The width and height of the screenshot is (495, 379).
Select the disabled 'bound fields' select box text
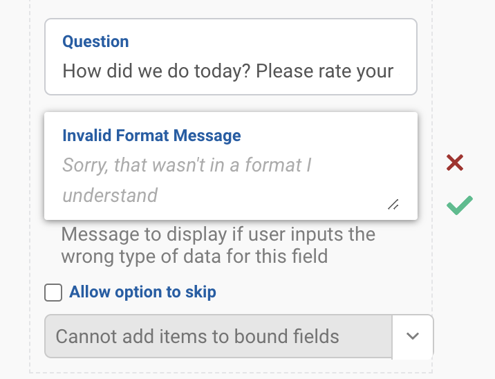click(x=197, y=337)
